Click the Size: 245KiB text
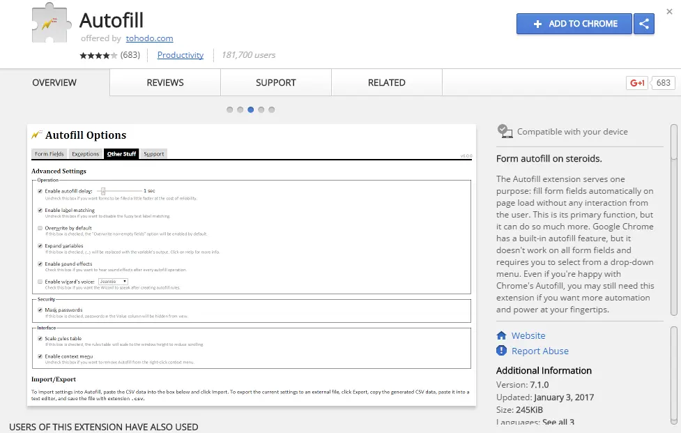Image resolution: width=681 pixels, height=433 pixels. 519,409
